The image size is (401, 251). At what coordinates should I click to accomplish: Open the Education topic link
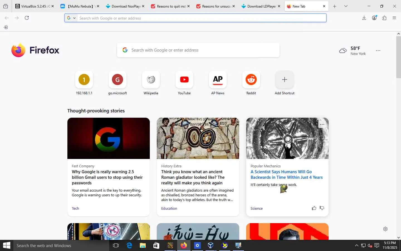coord(169,208)
